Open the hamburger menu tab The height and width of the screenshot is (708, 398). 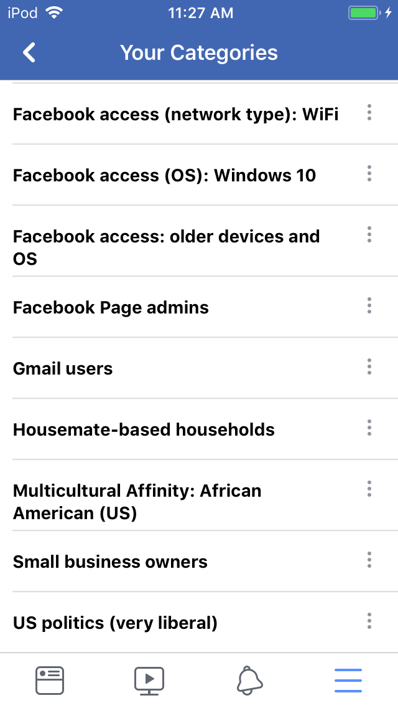348,680
